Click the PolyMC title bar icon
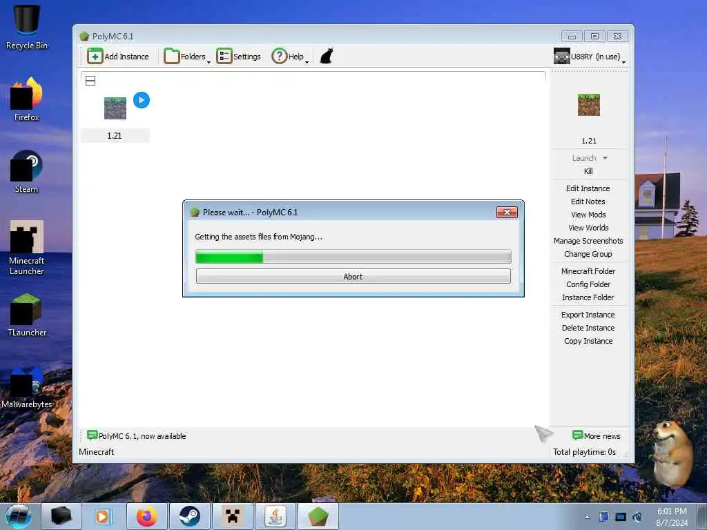The image size is (707, 530). (84, 36)
